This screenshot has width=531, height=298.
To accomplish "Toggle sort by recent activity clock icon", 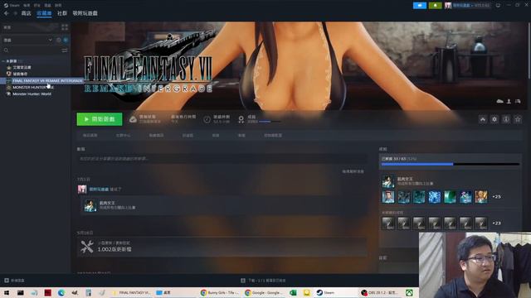I will tap(59, 40).
